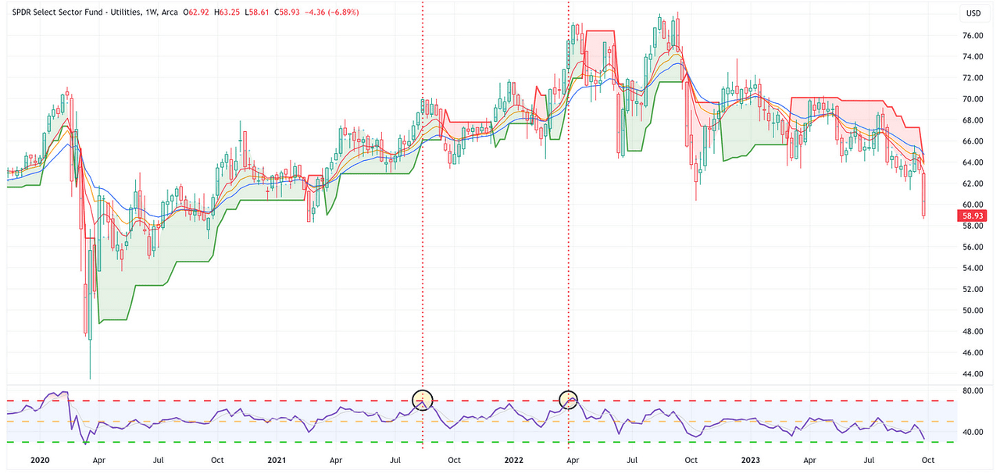
Task: Click the last large red weekly candle
Action: pyautogui.click(x=923, y=195)
